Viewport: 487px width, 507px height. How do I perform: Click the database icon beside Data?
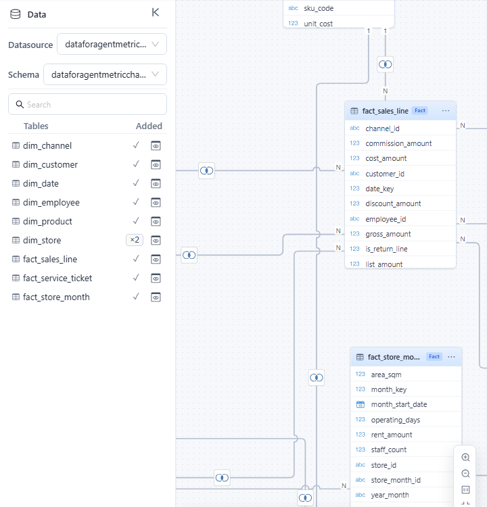point(15,14)
